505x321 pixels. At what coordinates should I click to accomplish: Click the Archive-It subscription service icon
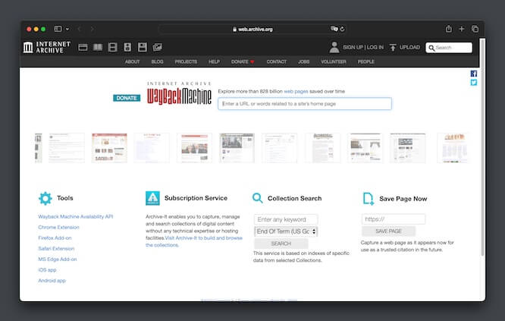coord(152,198)
